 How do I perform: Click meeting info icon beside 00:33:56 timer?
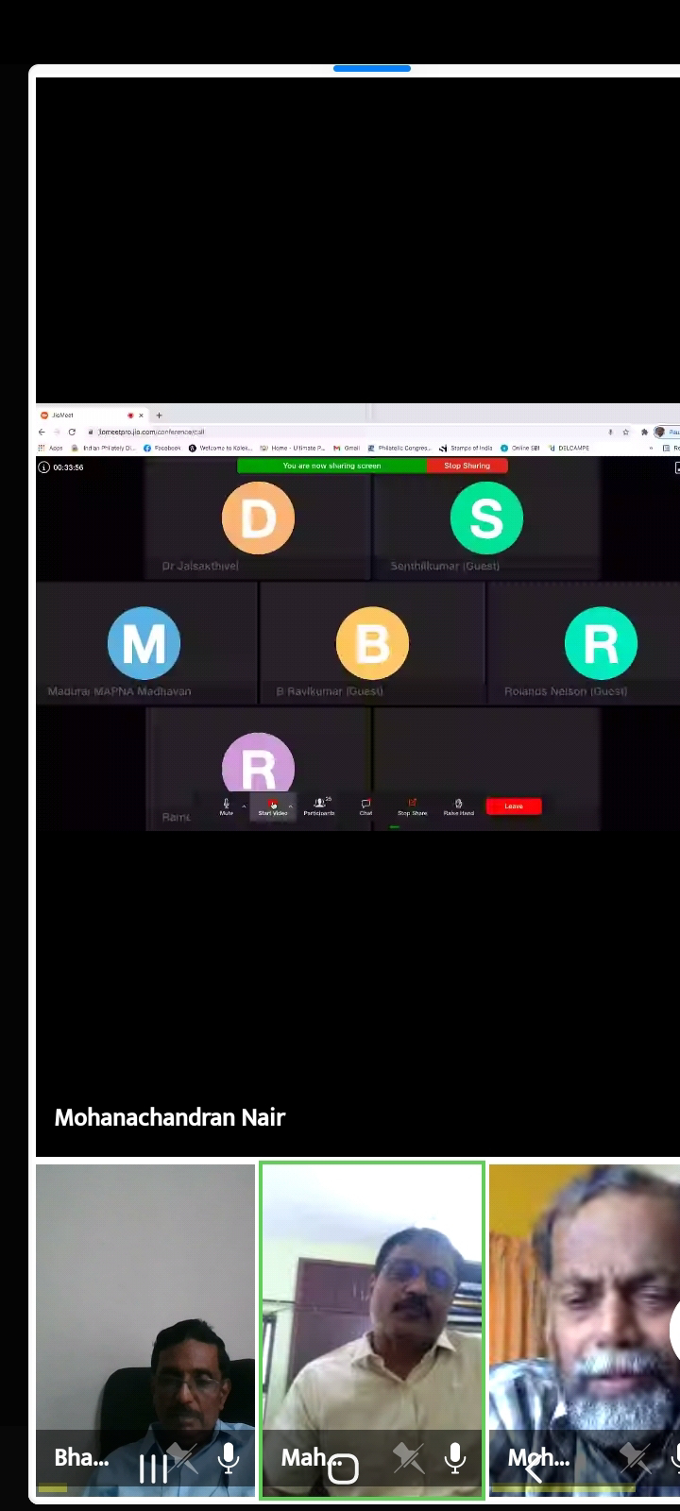43,467
